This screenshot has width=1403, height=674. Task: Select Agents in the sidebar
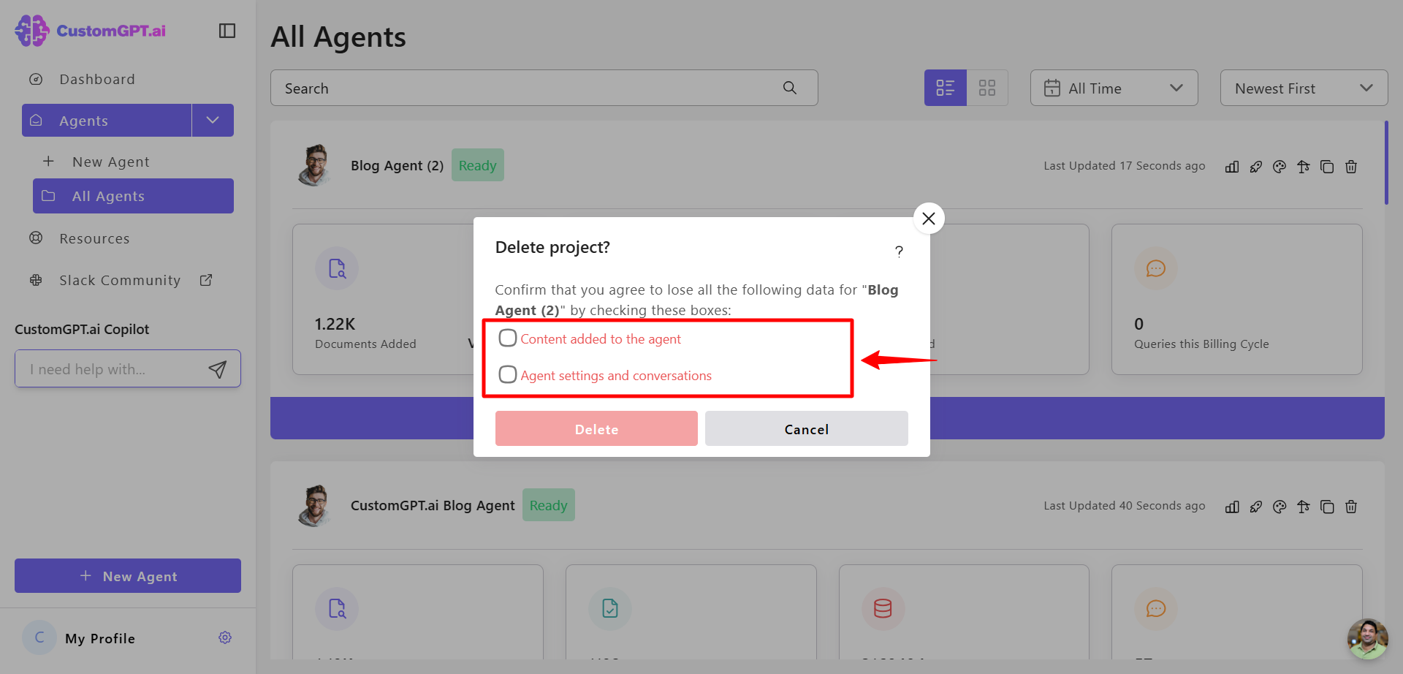[x=107, y=120]
